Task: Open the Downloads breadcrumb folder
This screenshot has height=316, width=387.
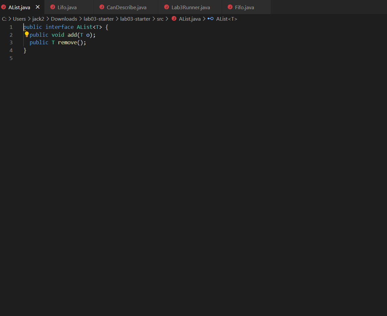Action: [64, 19]
